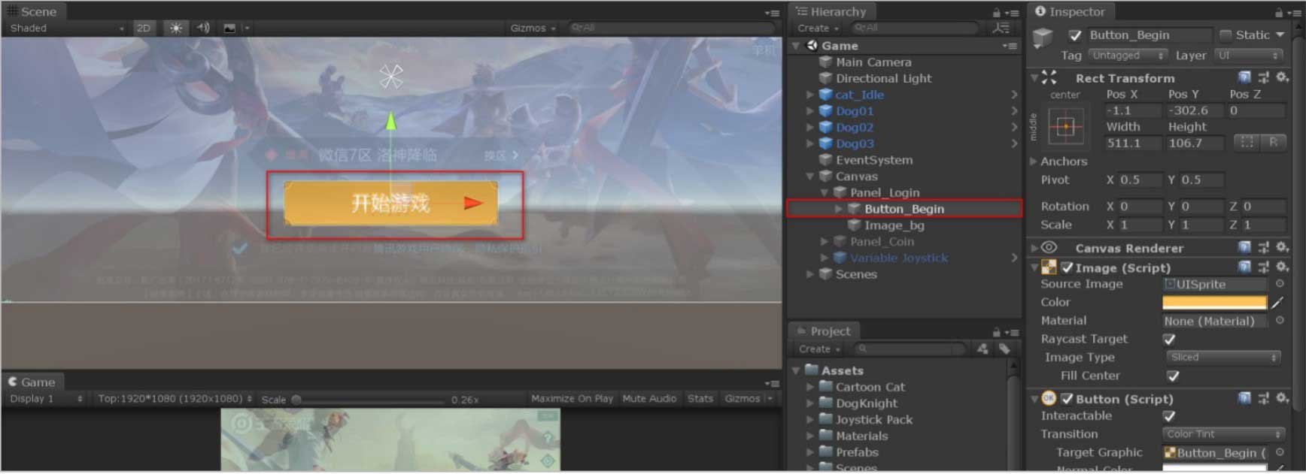The height and width of the screenshot is (474, 1306).
Task: Open Canvas Renderer help reference icon
Action: 1244,247
